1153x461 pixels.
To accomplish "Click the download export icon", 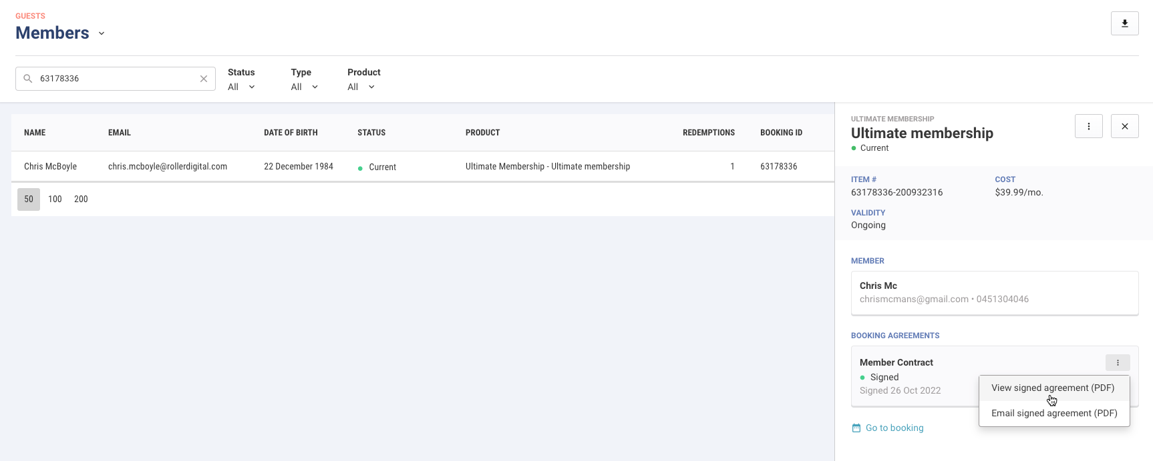I will click(1124, 23).
